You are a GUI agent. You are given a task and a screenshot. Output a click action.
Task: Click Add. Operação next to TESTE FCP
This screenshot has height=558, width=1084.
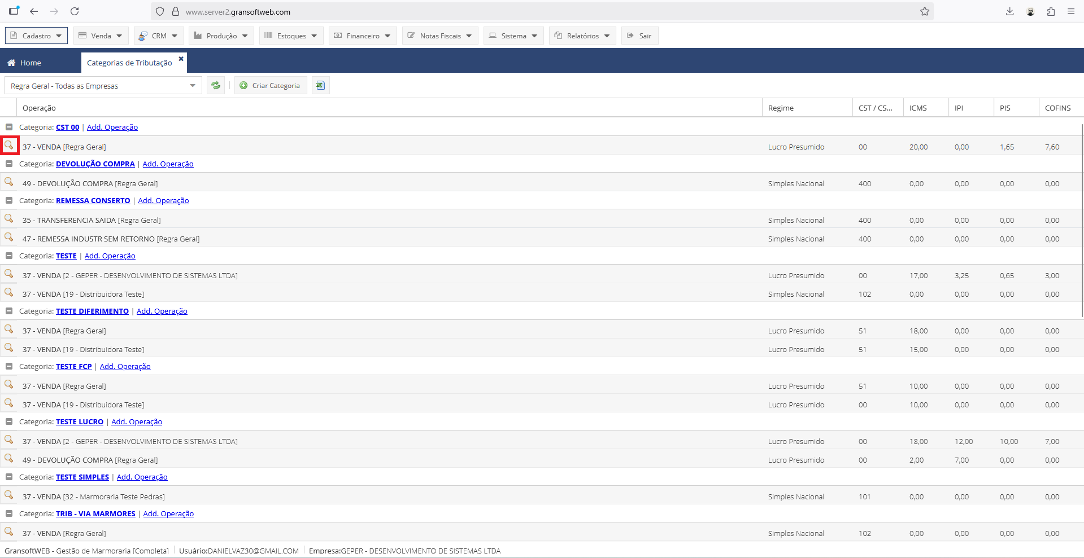[125, 367]
